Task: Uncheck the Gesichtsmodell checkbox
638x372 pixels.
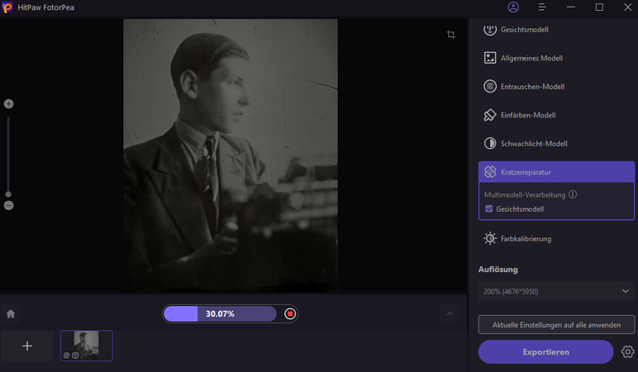Action: point(489,209)
